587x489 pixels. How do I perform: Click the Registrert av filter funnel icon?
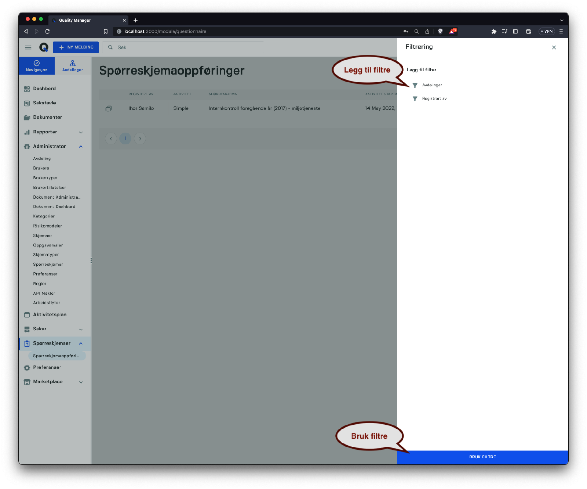[x=415, y=99]
